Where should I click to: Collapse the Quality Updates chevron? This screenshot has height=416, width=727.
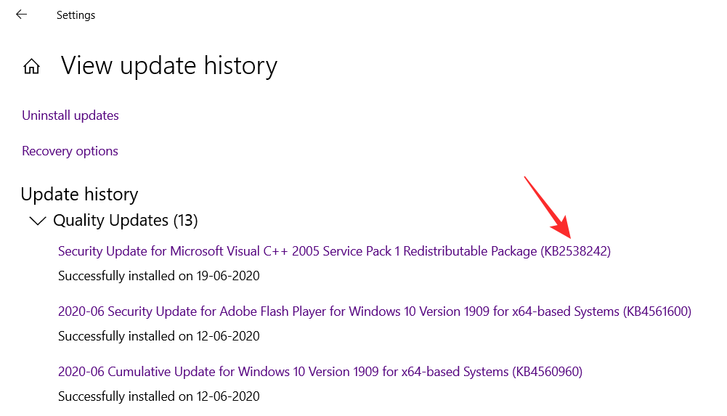tap(36, 221)
